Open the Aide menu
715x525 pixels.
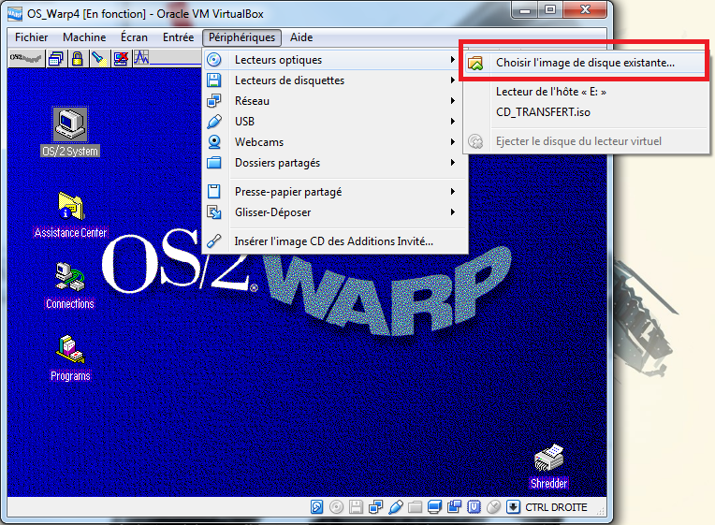(301, 37)
